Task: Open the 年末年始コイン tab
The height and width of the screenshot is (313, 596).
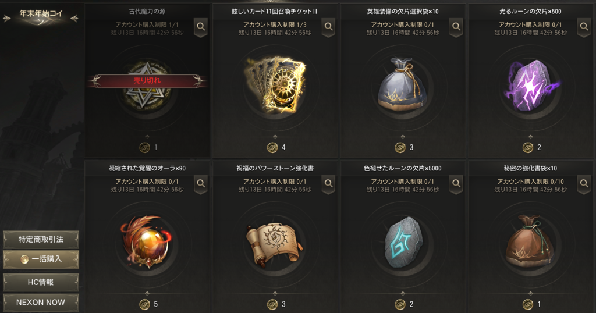Action: [41, 17]
